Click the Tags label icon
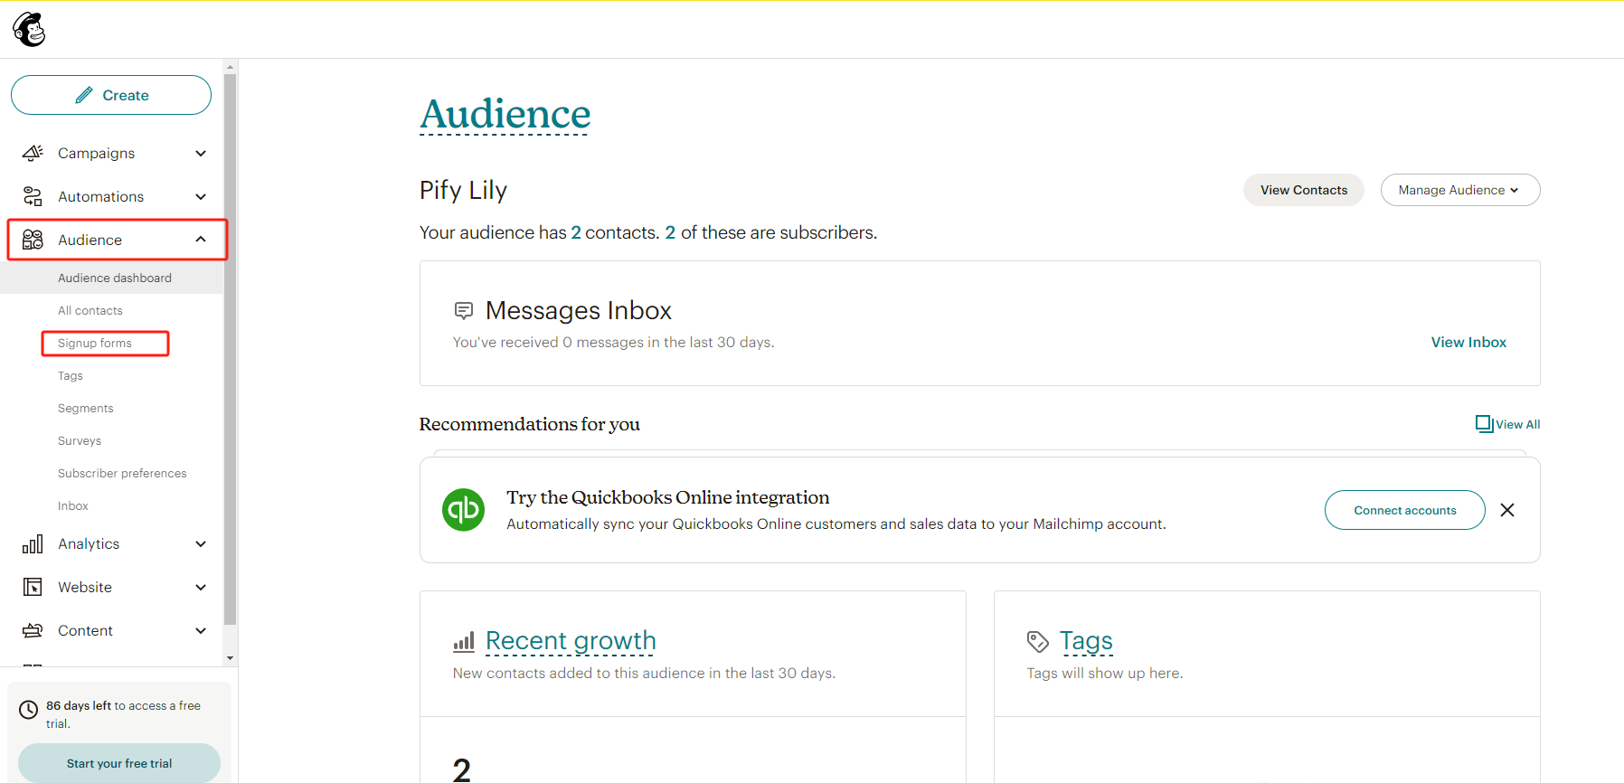The width and height of the screenshot is (1624, 783). [1038, 642]
